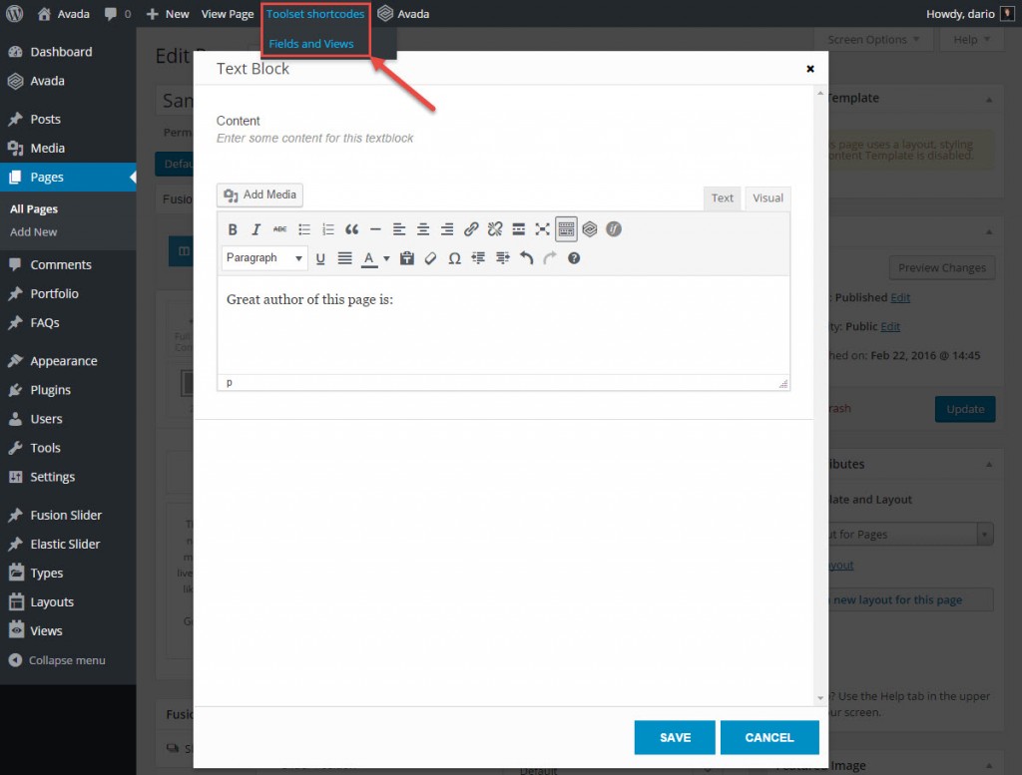Toggle strikethrough formatting
This screenshot has width=1022, height=775.
pos(280,228)
